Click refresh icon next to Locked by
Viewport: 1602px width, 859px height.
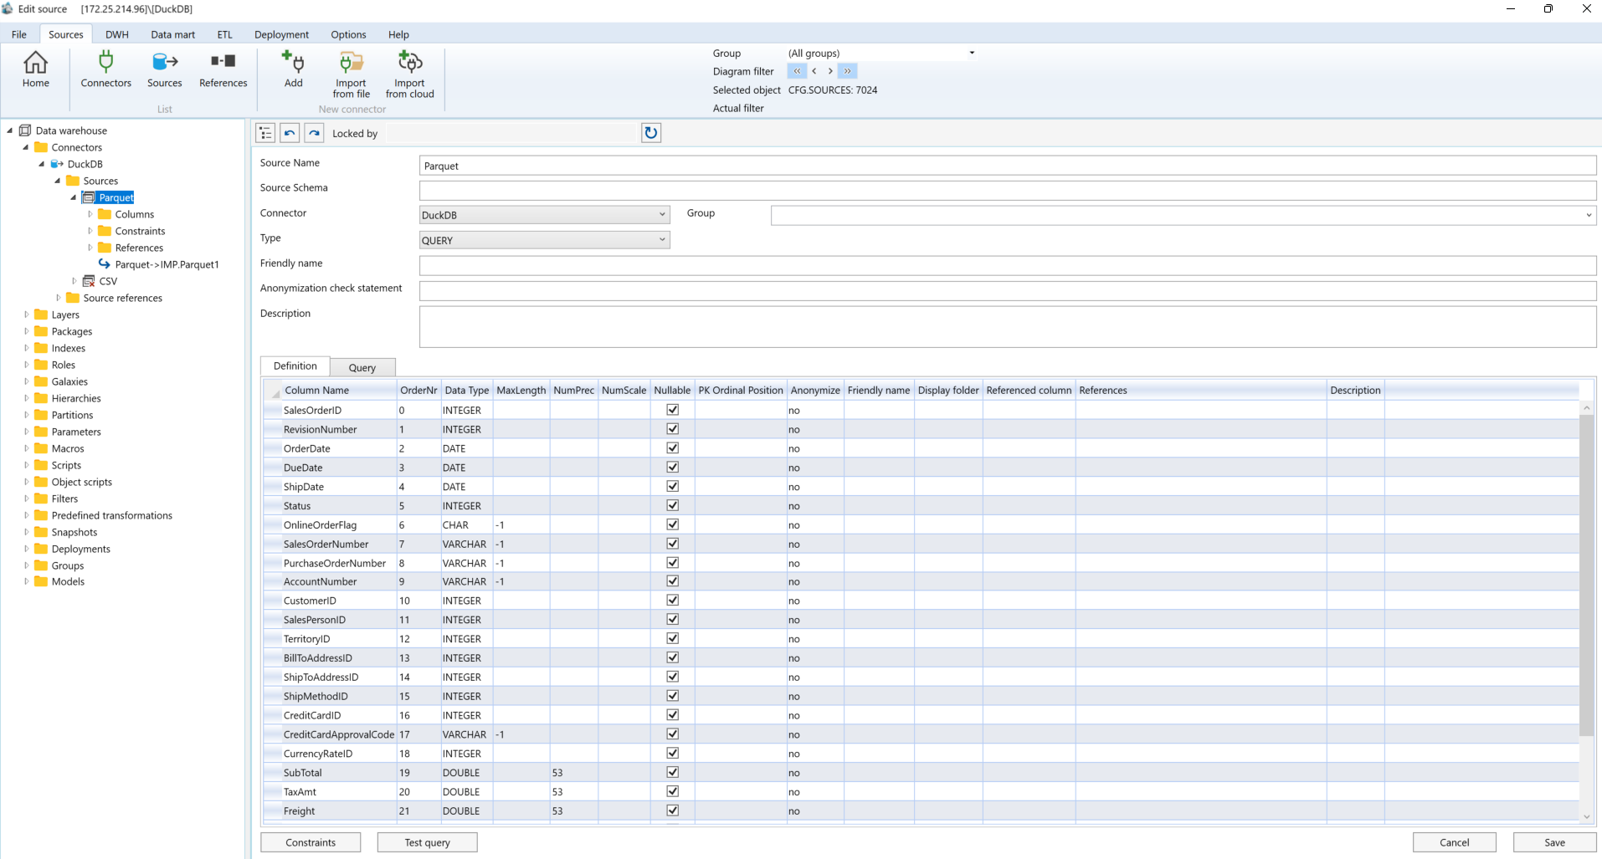click(650, 133)
